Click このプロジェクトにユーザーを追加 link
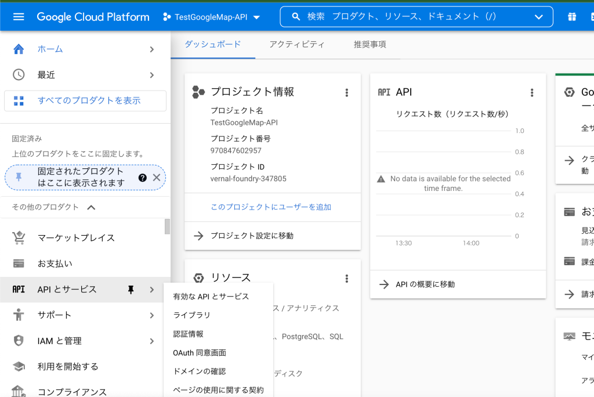Screen dimensions: 594x397 [x=271, y=207]
